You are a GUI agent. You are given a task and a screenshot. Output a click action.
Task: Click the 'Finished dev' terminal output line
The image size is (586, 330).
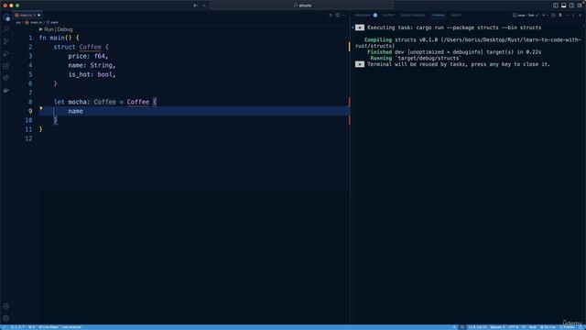point(454,52)
